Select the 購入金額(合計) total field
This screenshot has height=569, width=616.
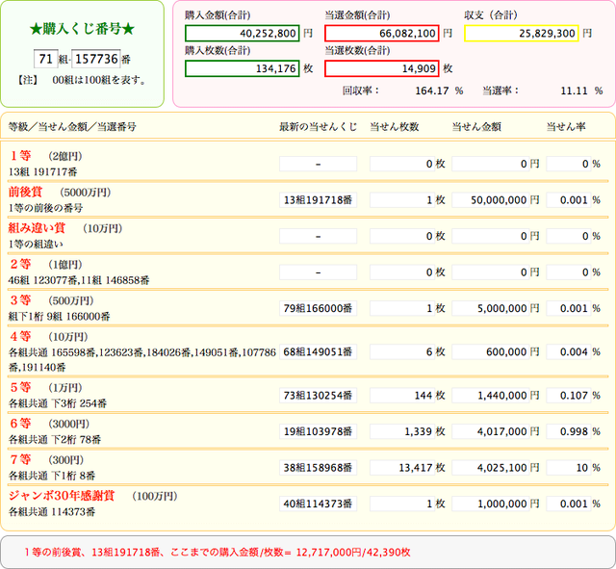[241, 33]
